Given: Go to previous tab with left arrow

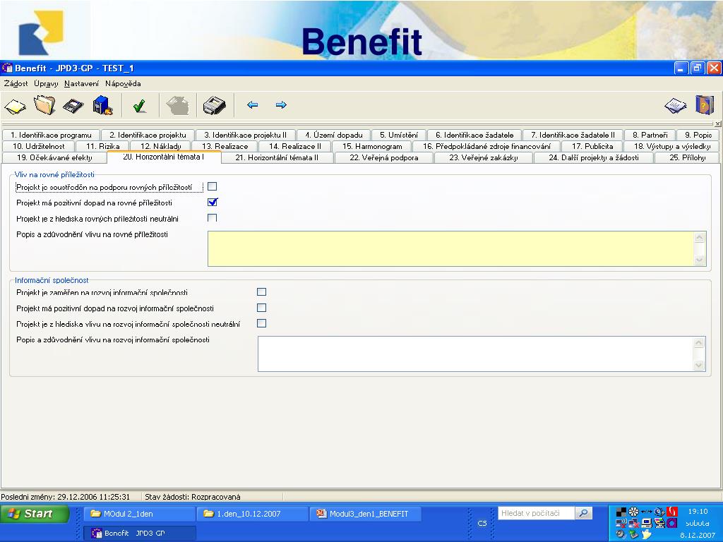Looking at the screenshot, I should (252, 105).
